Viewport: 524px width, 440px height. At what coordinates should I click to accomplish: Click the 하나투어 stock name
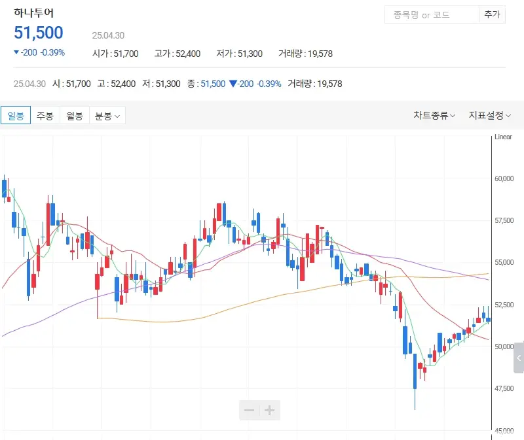point(34,12)
